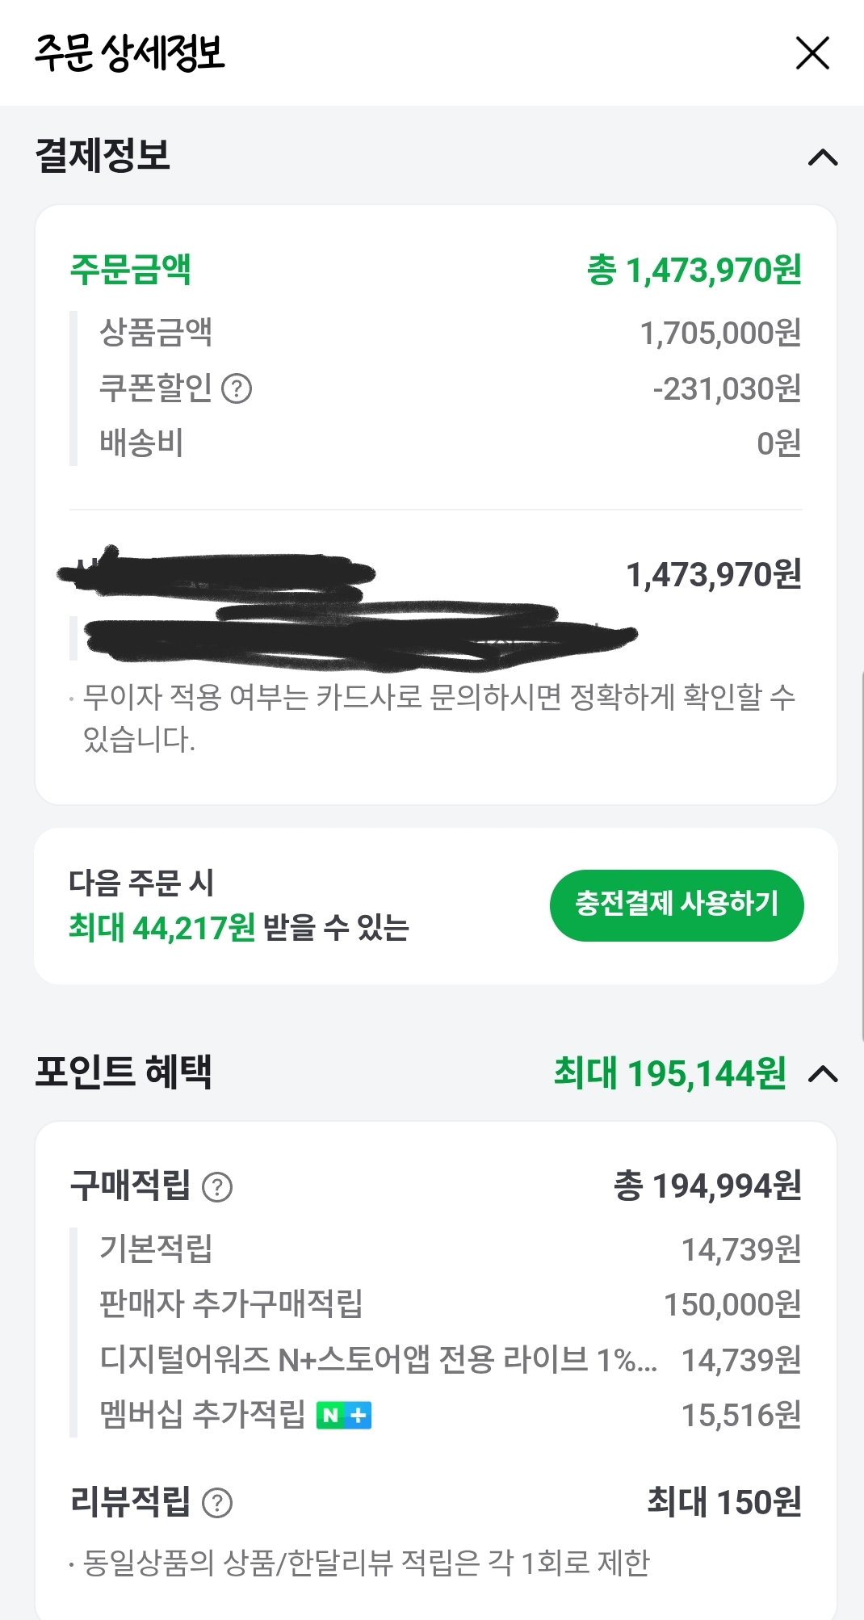This screenshot has height=1620, width=864.
Task: Tap the 결제정보 section title
Action: (x=103, y=155)
